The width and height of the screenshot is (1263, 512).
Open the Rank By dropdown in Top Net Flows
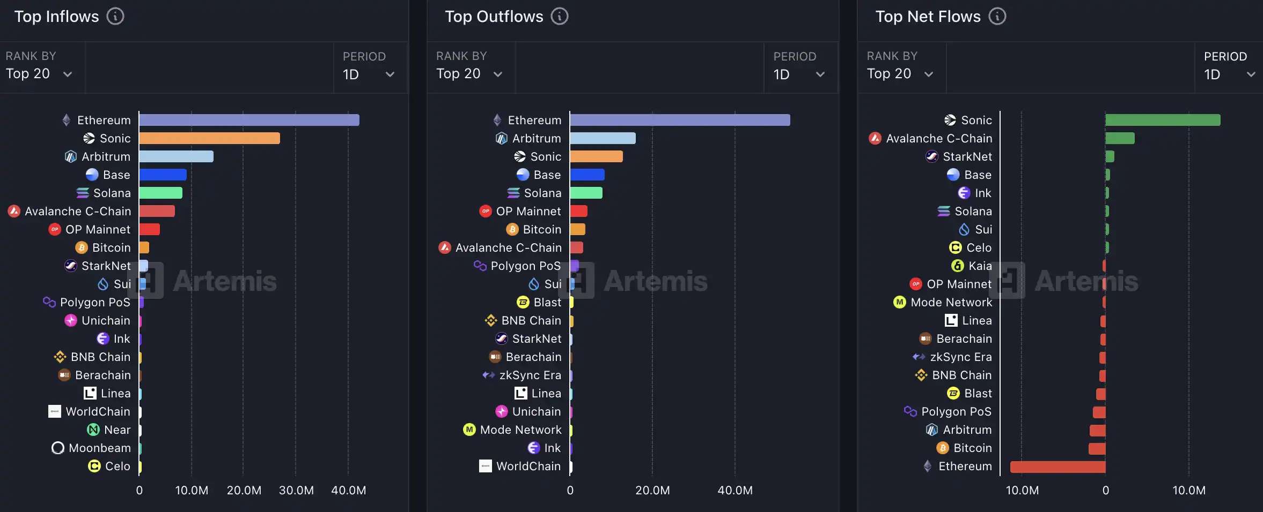pos(903,67)
